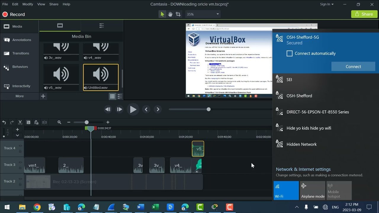This screenshot has height=213, width=379.
Task: Import media with the plus icon
Action: coord(43,96)
